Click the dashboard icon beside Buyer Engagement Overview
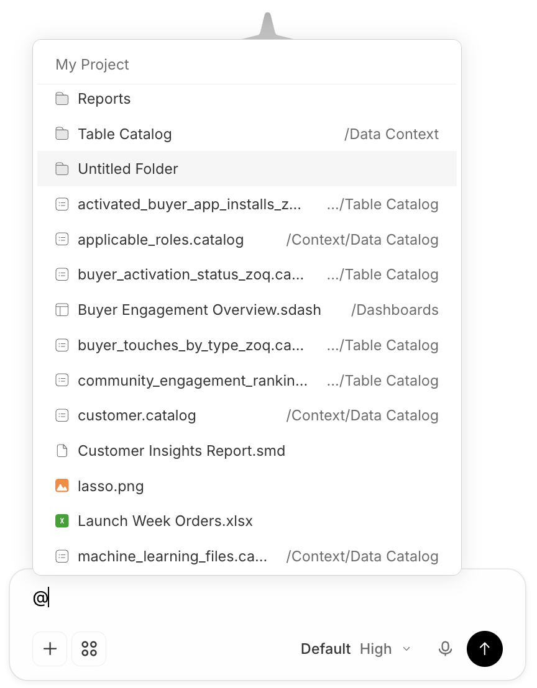Screen dimensions: 537x688 62,310
